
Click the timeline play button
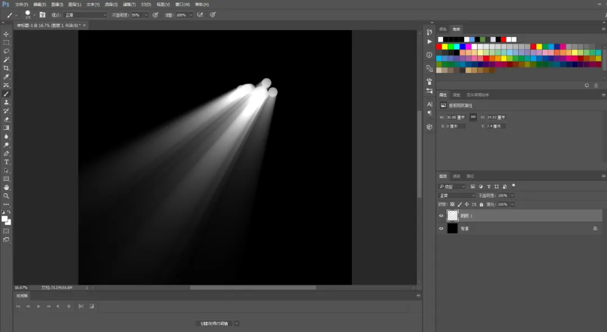pos(38,306)
